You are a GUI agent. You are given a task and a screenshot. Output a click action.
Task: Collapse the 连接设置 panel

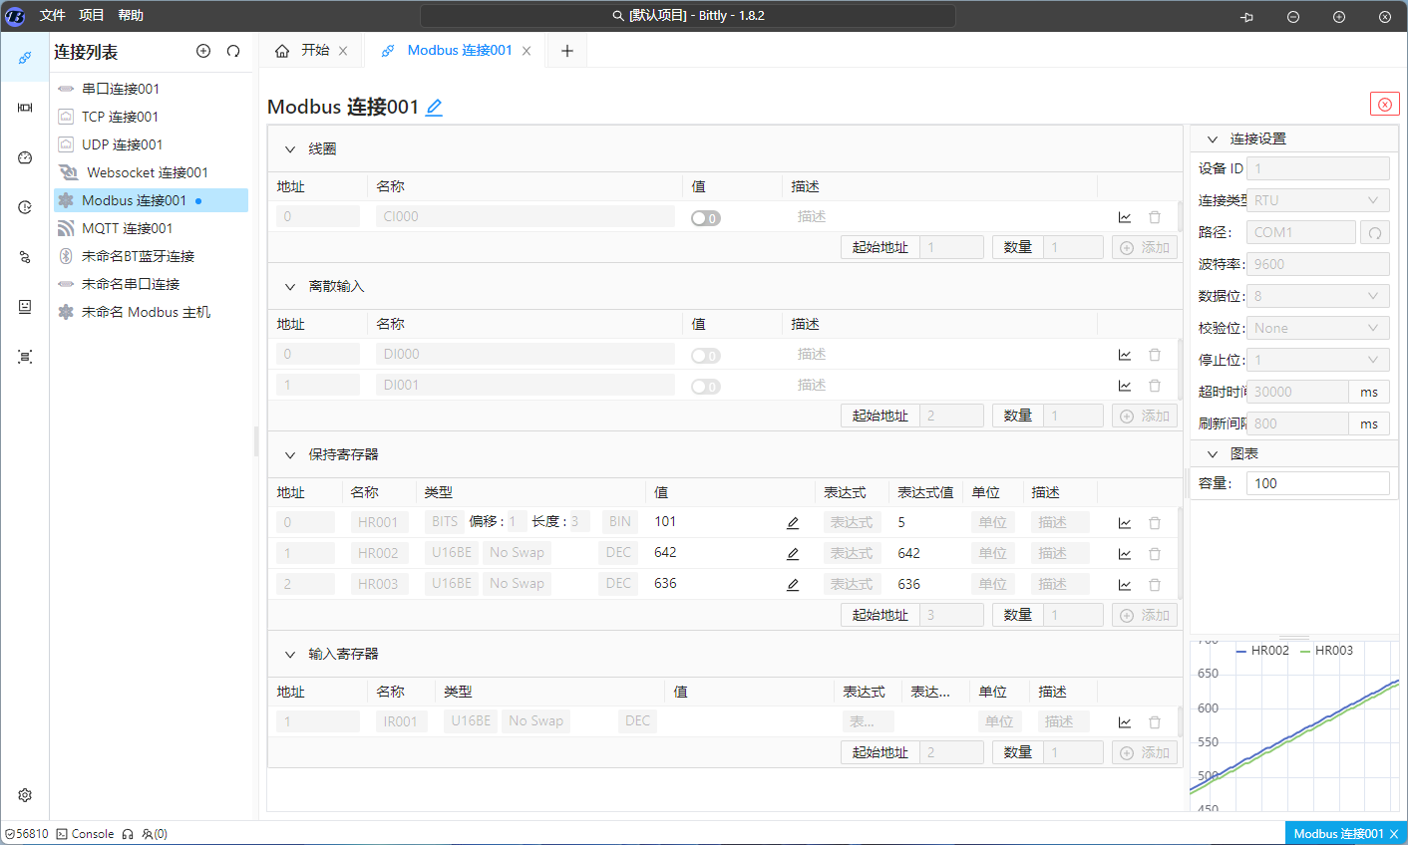1213,140
